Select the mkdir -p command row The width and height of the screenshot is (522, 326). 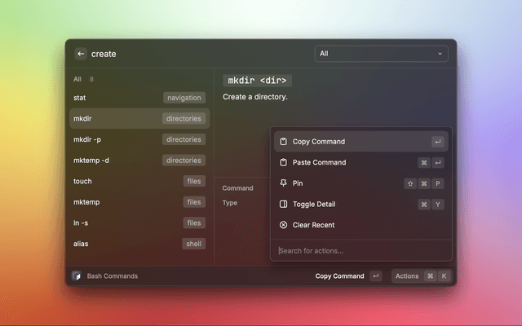pos(139,139)
